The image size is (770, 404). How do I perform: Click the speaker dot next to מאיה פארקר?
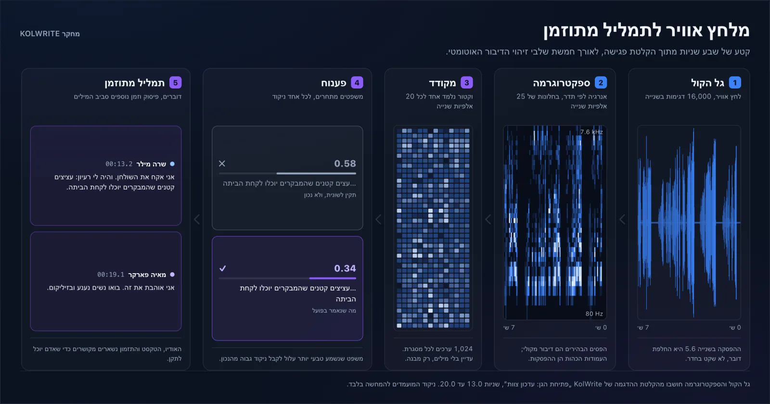172,275
